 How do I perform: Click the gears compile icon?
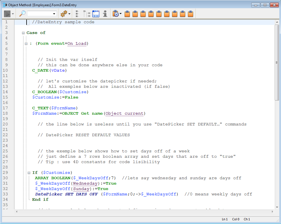pyautogui.click(x=64, y=14)
